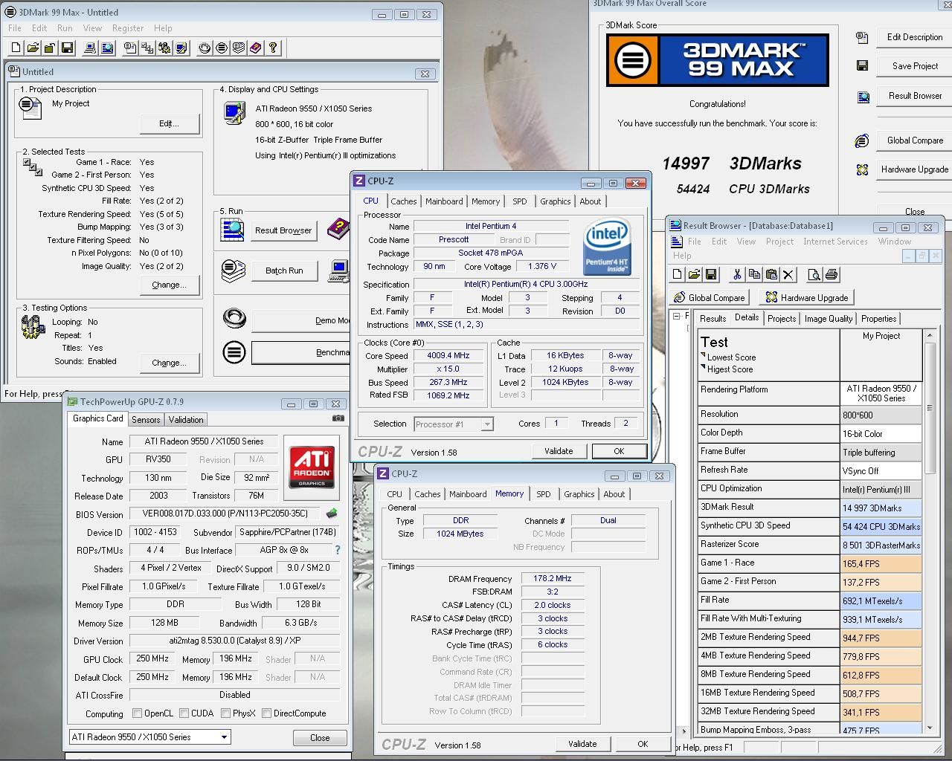Open Internet Services menu in Result Browser
Viewport: 952px width, 761px height.
[835, 242]
